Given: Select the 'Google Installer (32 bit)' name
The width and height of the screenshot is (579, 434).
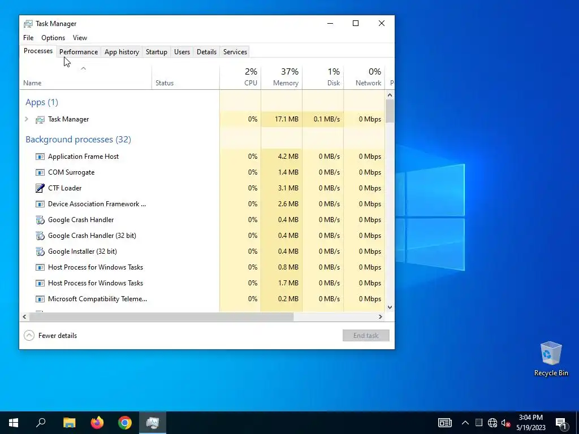Looking at the screenshot, I should pos(83,251).
